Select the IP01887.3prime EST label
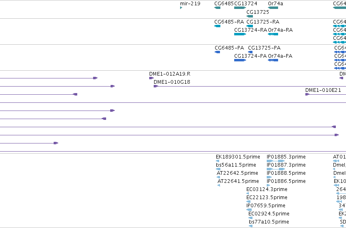This screenshot has height=228, width=346. (286, 165)
